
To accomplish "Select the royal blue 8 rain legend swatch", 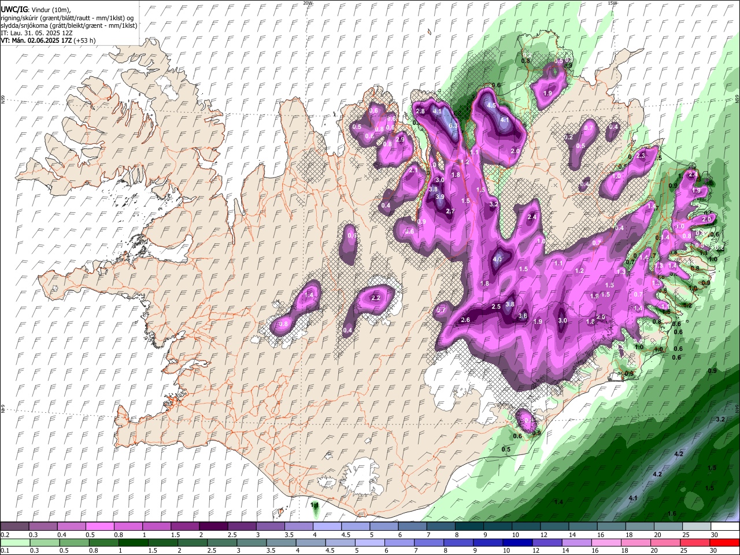I will (458, 543).
